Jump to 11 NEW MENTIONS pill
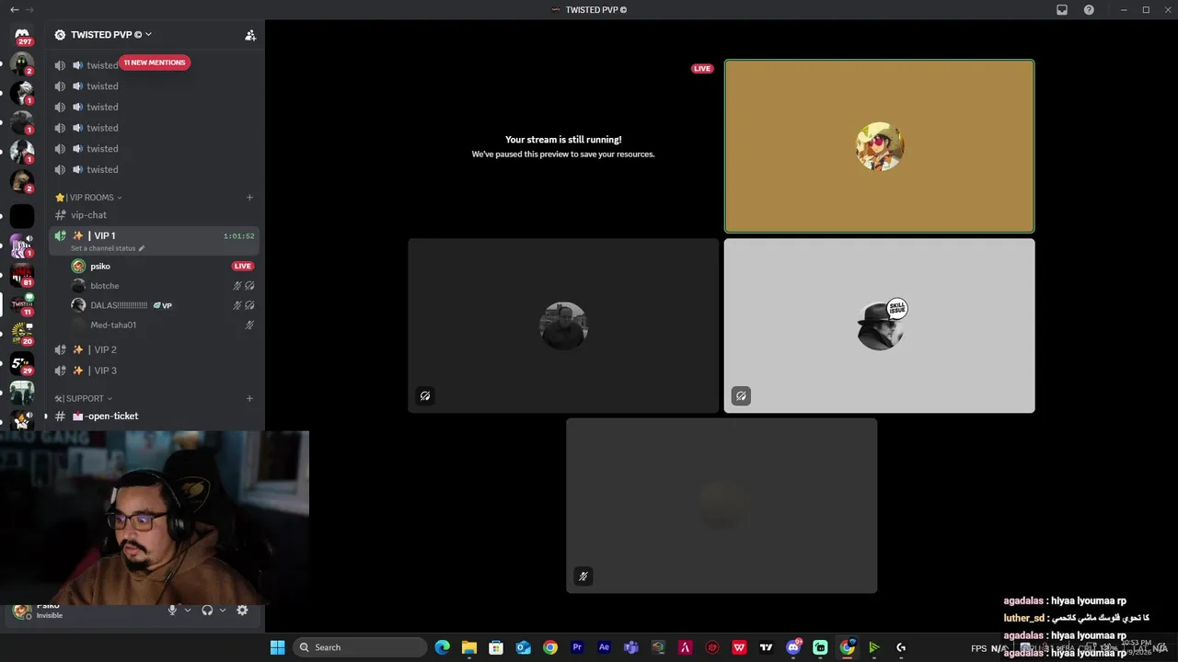This screenshot has height=662, width=1178. coord(155,63)
